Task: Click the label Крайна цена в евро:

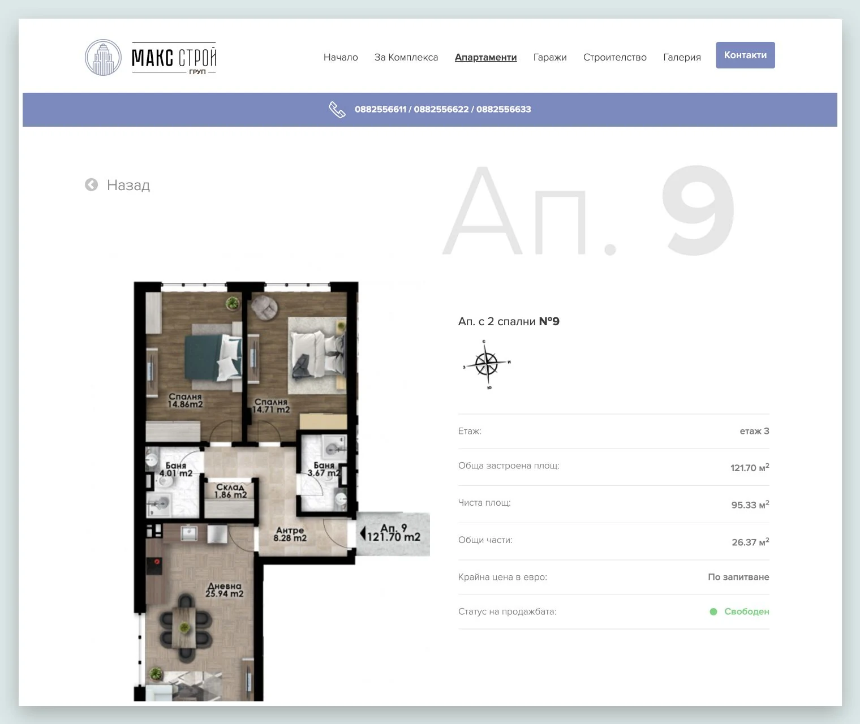Action: click(x=502, y=577)
